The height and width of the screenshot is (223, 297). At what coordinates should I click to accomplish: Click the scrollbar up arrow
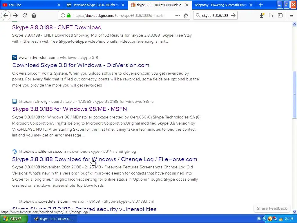pos(295,24)
